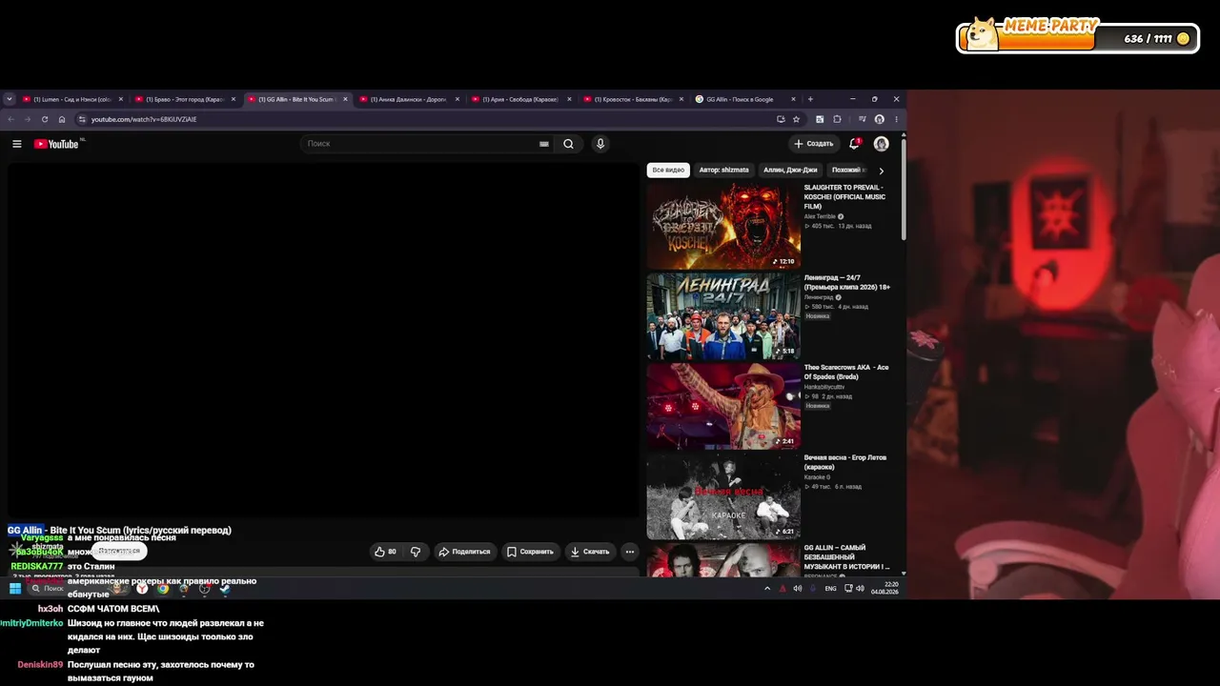This screenshot has width=1220, height=686.
Task: Switch to the Браво - Этот город tab
Action: click(x=186, y=99)
